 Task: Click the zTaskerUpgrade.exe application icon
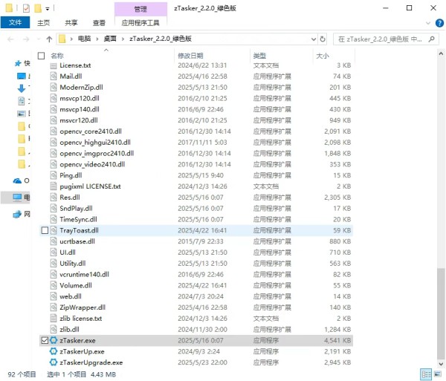coord(54,362)
